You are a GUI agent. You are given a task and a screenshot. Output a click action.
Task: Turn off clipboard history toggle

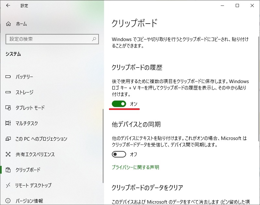[119, 104]
